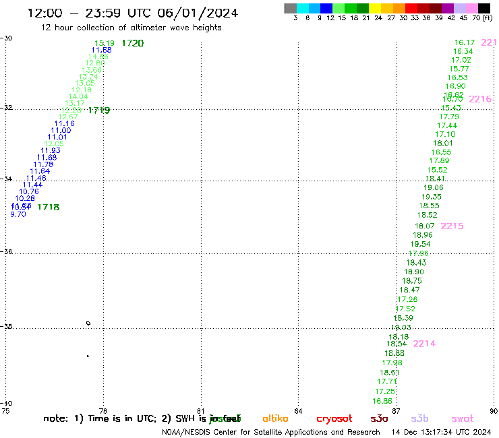Click the title '12:00 – 23:59 UTC 06/01/2024'
The width and height of the screenshot is (499, 438).
click(133, 13)
